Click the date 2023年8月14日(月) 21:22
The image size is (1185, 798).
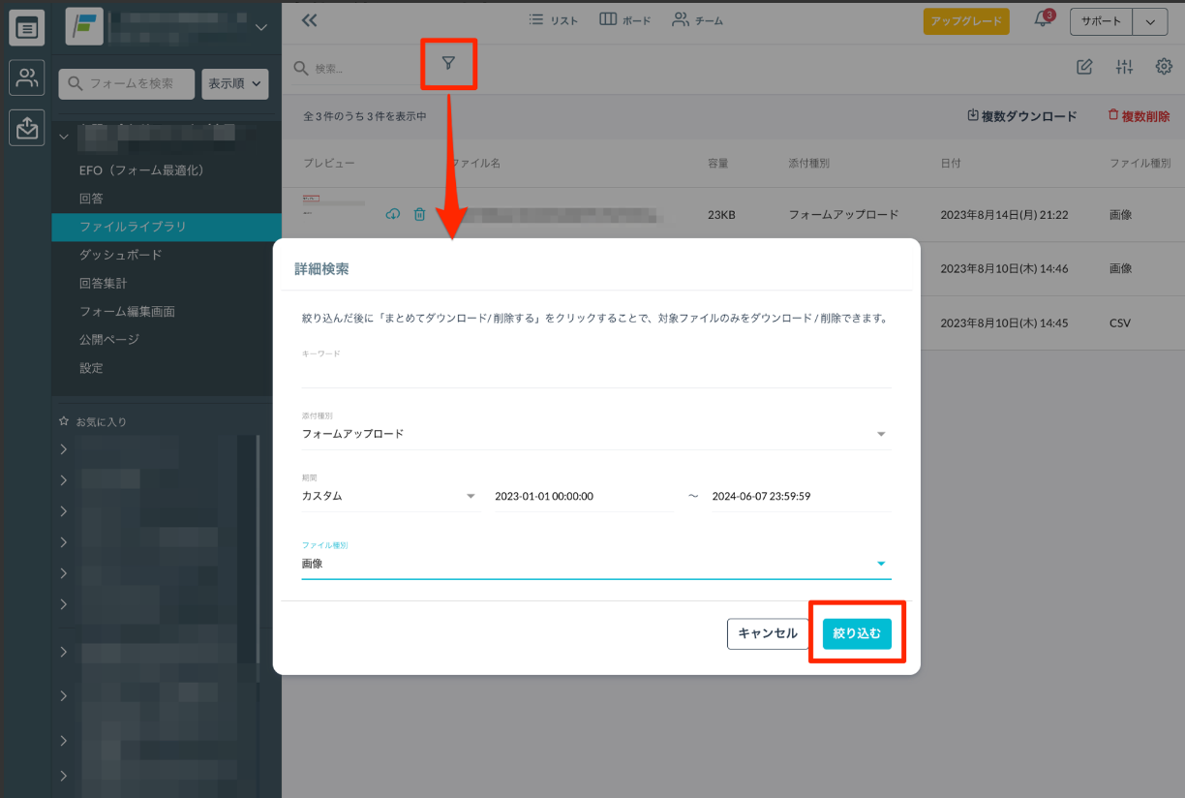click(x=1004, y=215)
